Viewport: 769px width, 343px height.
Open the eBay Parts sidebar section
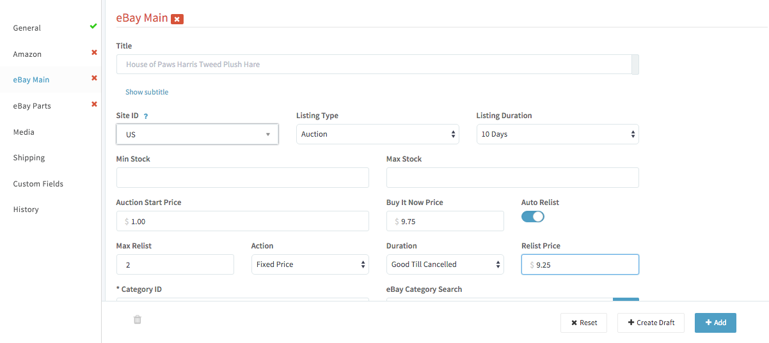click(32, 106)
